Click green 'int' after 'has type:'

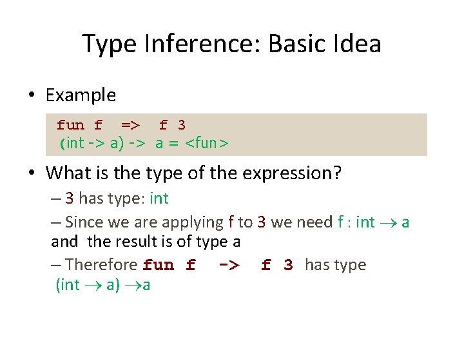159,198
